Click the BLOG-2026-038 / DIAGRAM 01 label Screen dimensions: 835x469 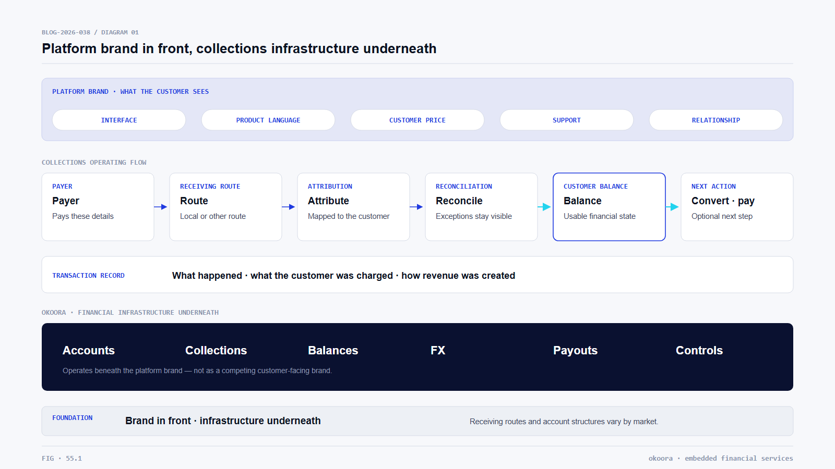point(90,32)
